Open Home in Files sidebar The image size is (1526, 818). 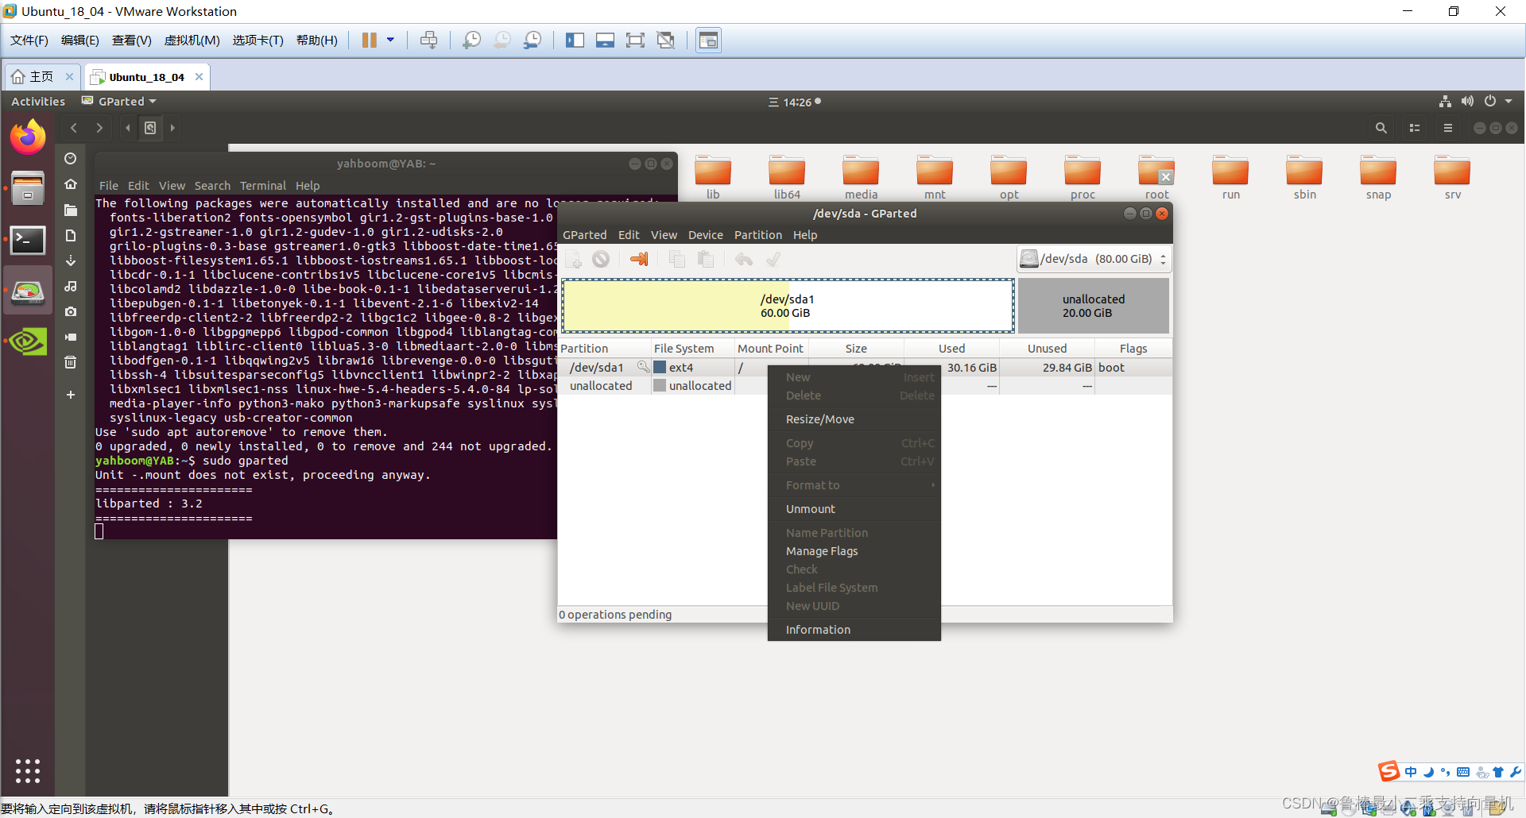71,184
